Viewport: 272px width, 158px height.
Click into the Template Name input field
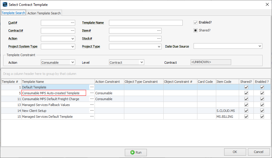[x=146, y=23]
